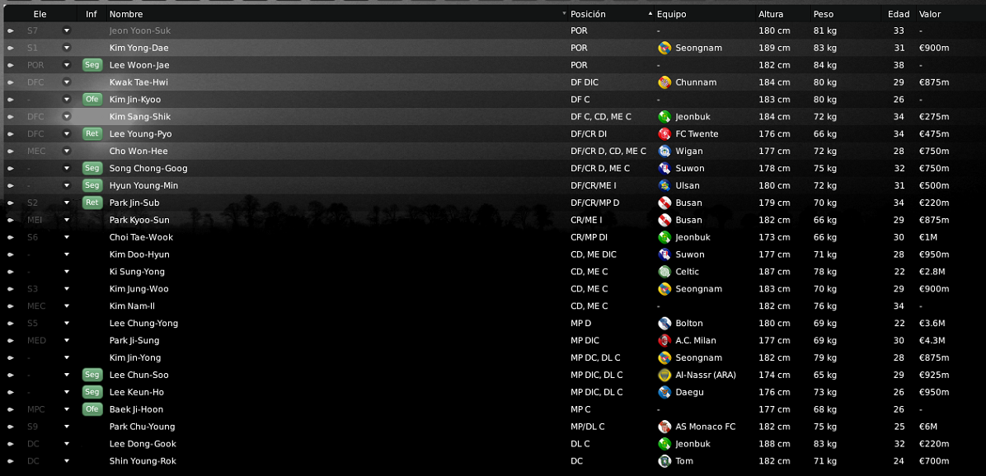Sort players by the Valor column header

[x=930, y=14]
